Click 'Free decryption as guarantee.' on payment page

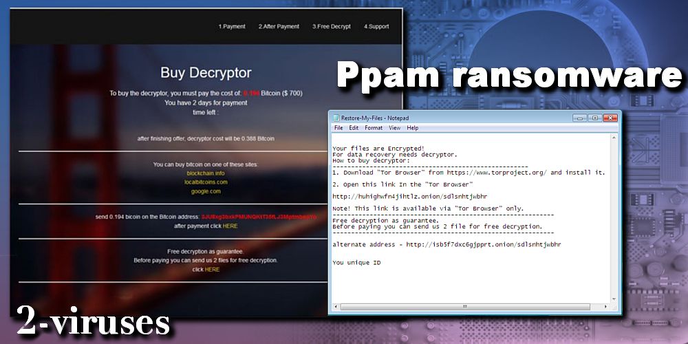point(206,251)
